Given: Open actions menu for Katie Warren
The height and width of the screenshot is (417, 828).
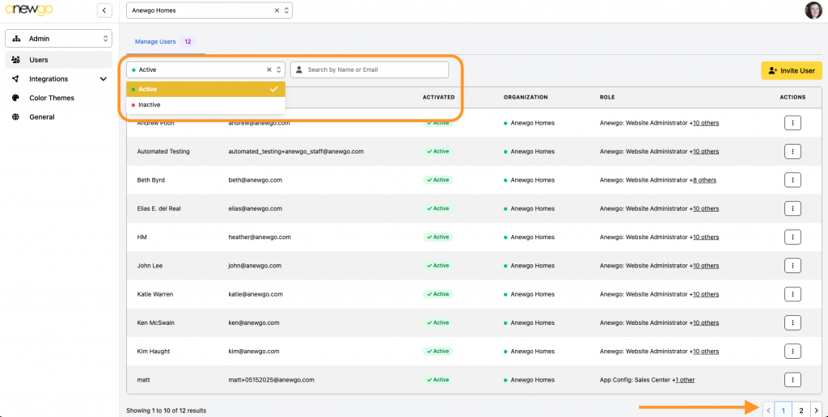Looking at the screenshot, I should (x=792, y=294).
